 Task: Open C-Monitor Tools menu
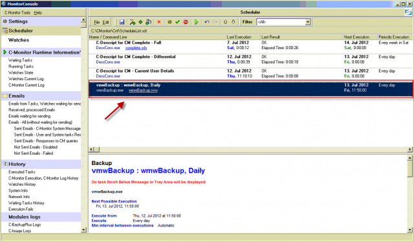[17, 12]
